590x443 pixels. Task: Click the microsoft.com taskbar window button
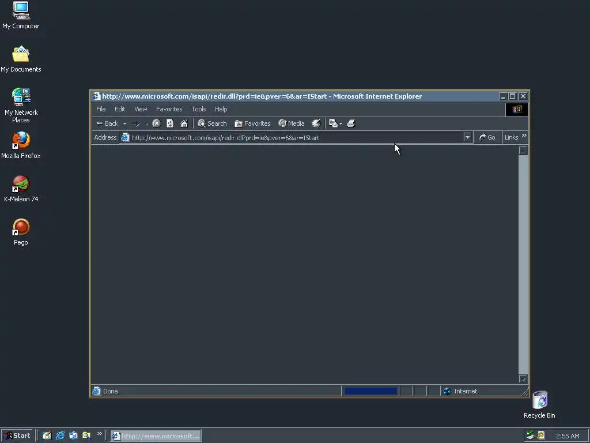pyautogui.click(x=156, y=436)
